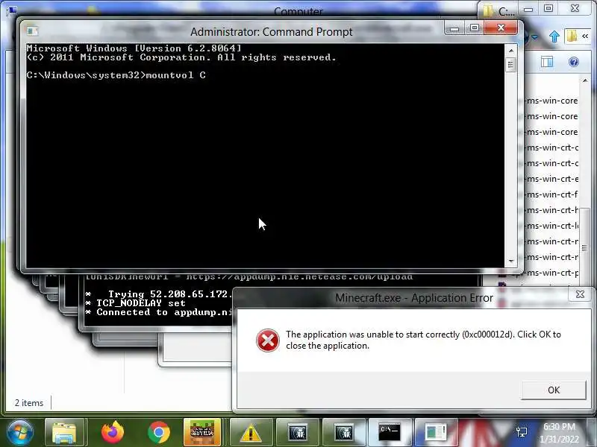Viewport: 597px width, 447px height.
Task: Click the 'Microsoft Windows [Version 6.2.8064]' line
Action: [134, 48]
